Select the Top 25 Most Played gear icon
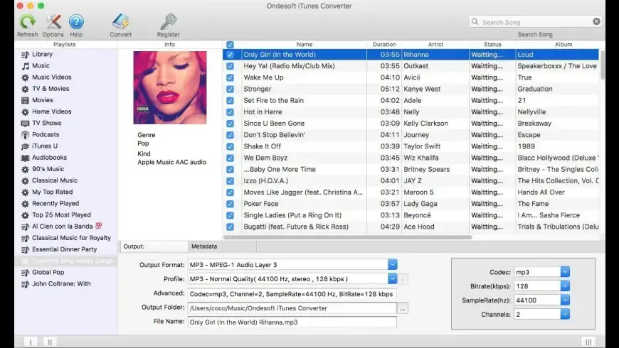The height and width of the screenshot is (348, 619). tap(26, 214)
